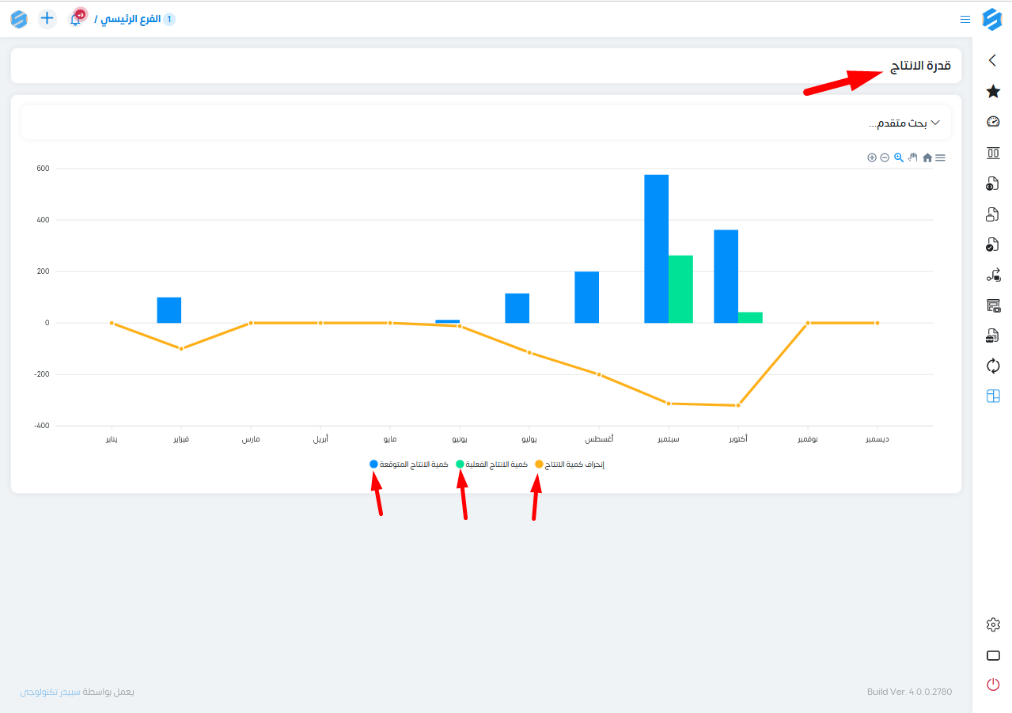The height and width of the screenshot is (713, 1012).
Task: Click the red power logout icon
Action: click(x=993, y=685)
